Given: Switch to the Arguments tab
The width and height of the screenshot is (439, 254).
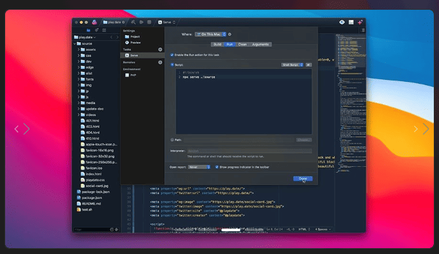Looking at the screenshot, I should 260,44.
